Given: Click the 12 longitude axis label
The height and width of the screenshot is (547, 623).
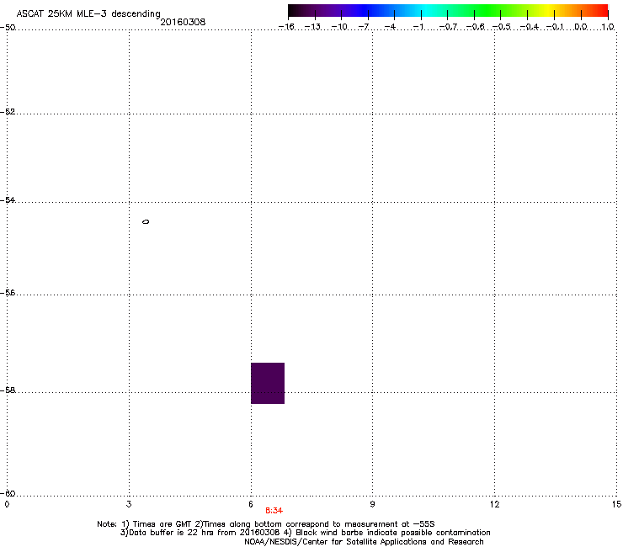Looking at the screenshot, I should [x=494, y=504].
